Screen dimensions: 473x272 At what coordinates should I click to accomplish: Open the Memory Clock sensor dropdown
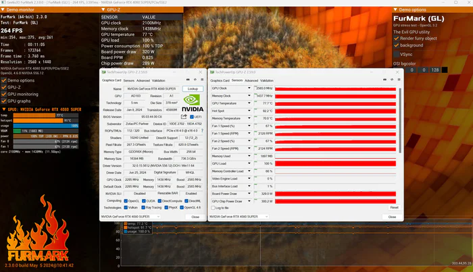pos(249,95)
